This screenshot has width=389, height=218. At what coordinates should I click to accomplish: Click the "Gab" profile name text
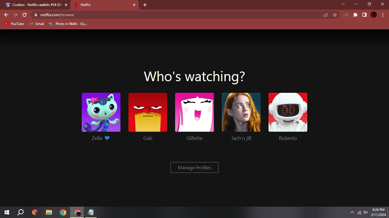[x=148, y=138]
